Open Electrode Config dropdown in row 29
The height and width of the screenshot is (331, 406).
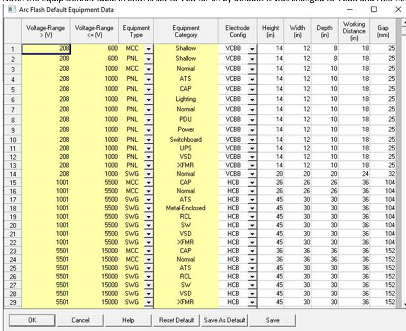tap(252, 302)
